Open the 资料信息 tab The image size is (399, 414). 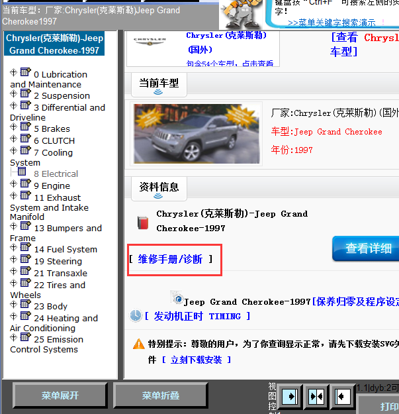pyautogui.click(x=159, y=189)
